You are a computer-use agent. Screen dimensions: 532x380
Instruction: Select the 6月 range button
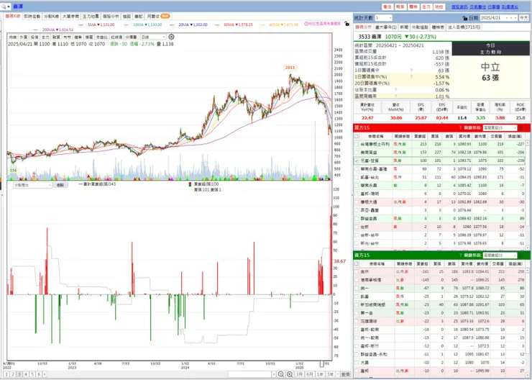pyautogui.click(x=309, y=374)
